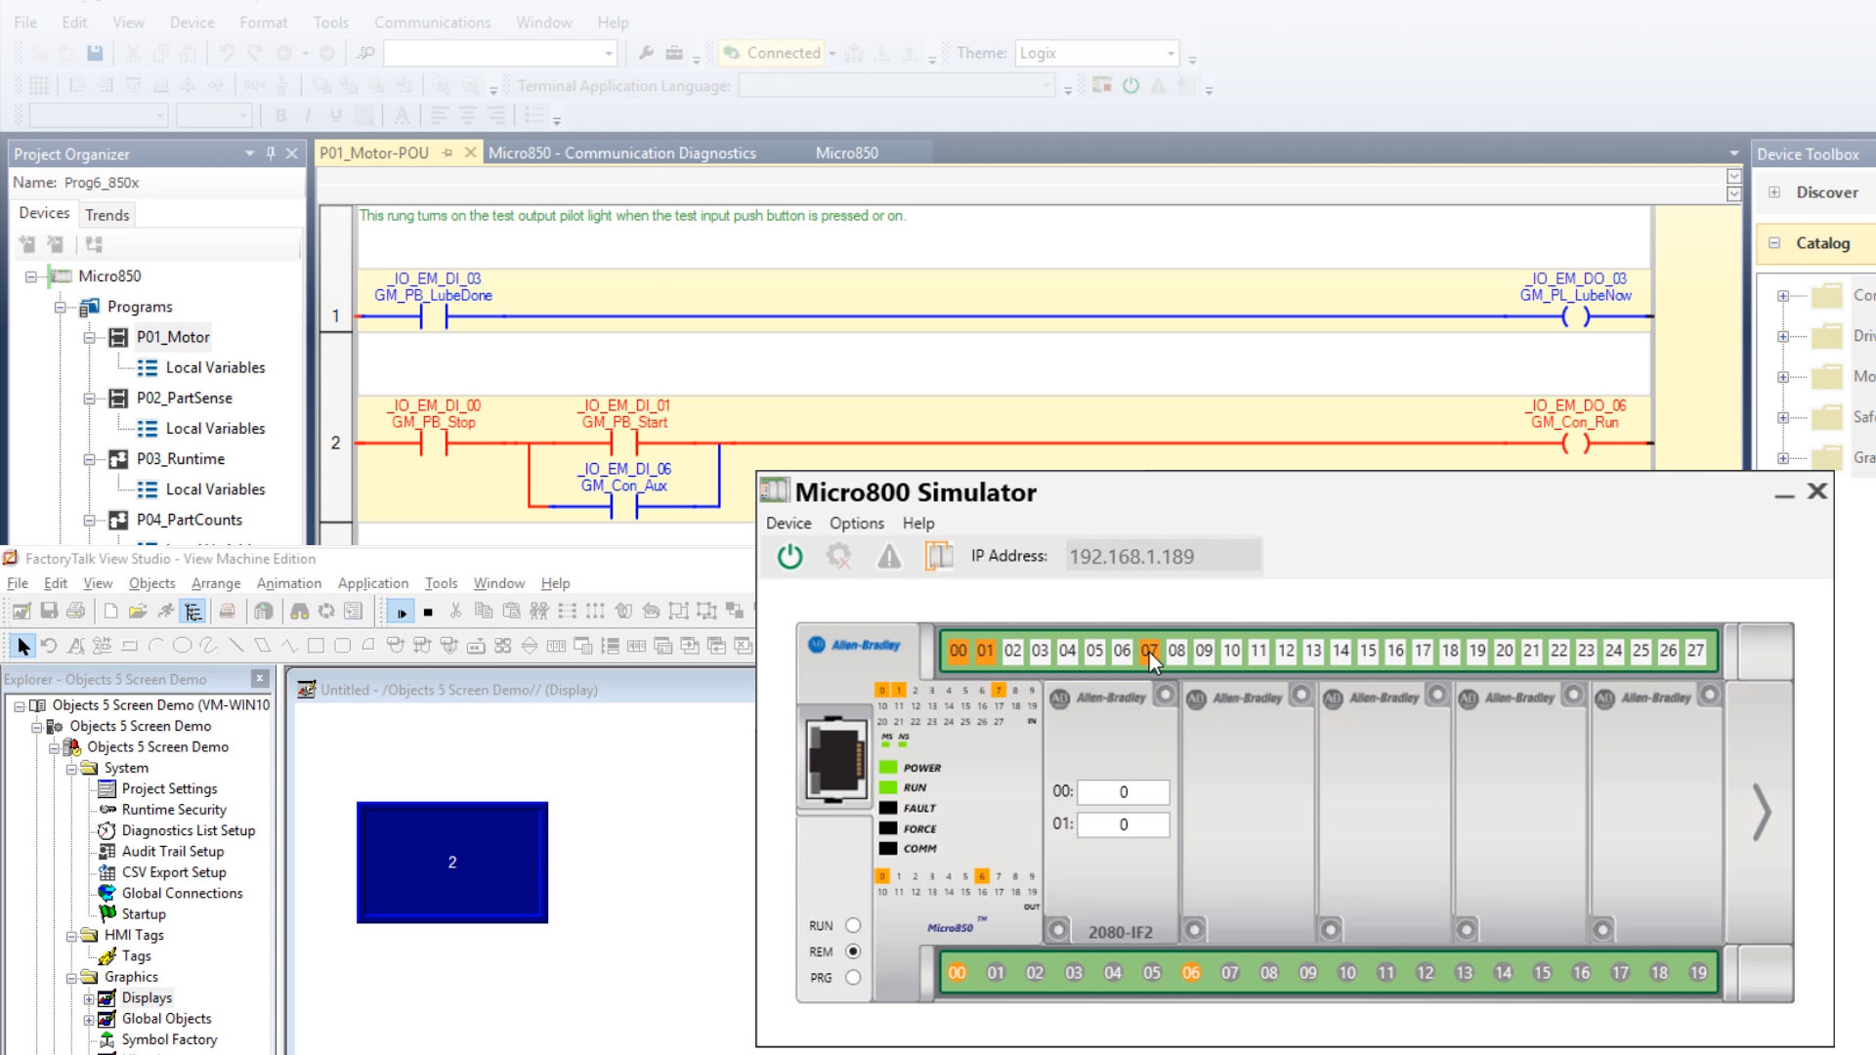Toggle simulator input 06
The image size is (1876, 1055).
click(x=1122, y=651)
